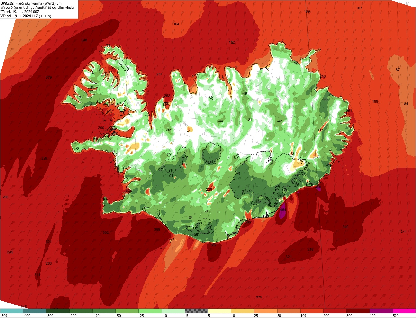Click the 340 value southeast of Iceland
Viewport: 416px width, 318px height.
click(x=345, y=227)
